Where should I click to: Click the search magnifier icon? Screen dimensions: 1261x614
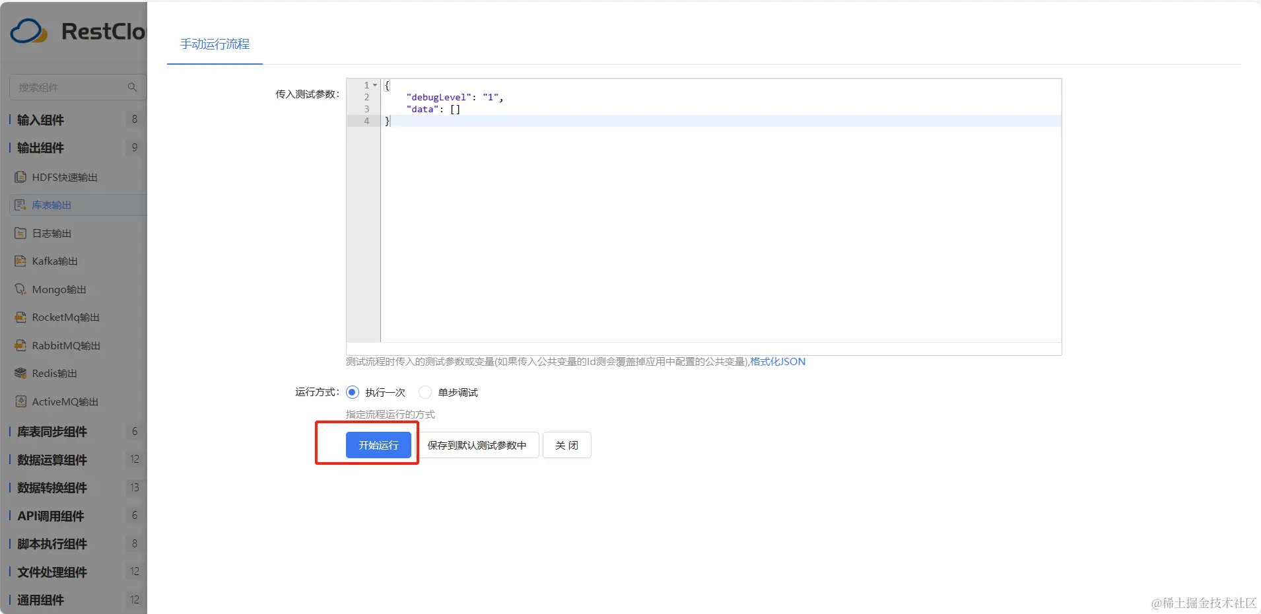pyautogui.click(x=132, y=87)
